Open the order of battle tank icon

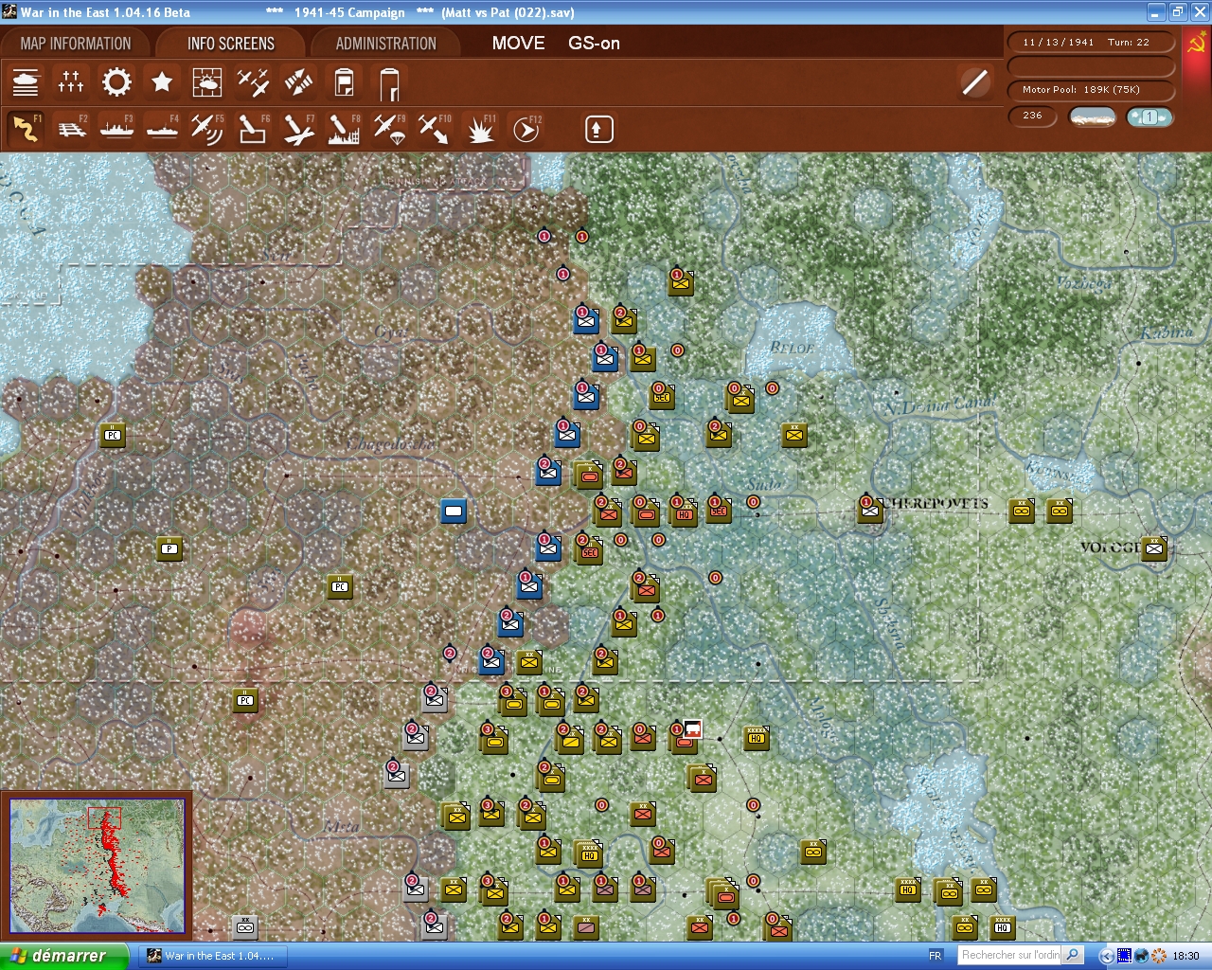point(26,83)
